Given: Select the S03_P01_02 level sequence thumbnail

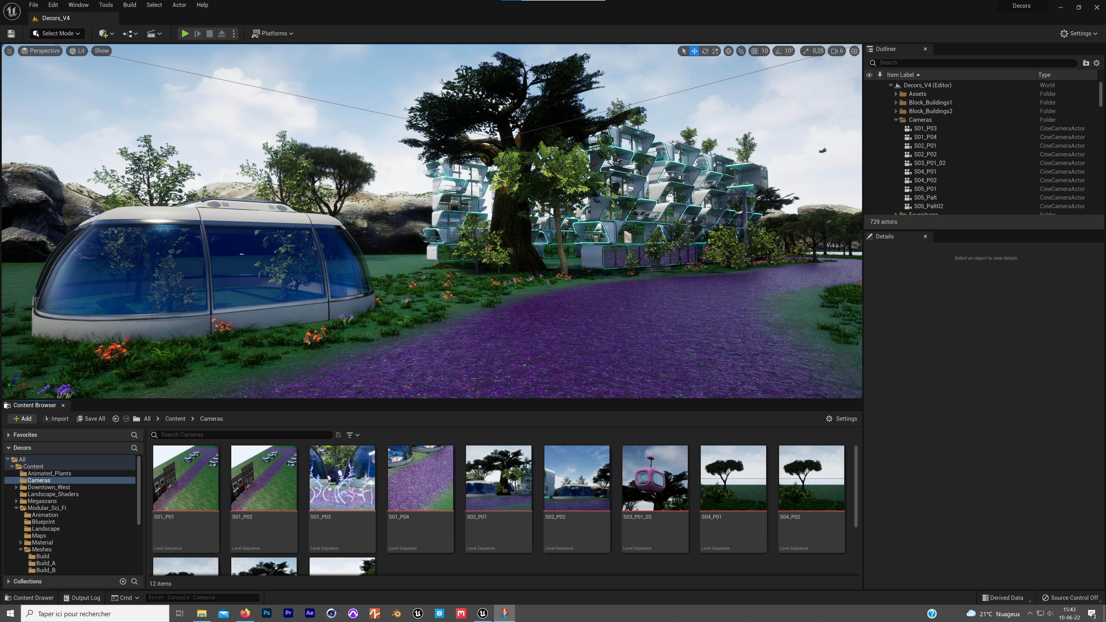Looking at the screenshot, I should [655, 478].
